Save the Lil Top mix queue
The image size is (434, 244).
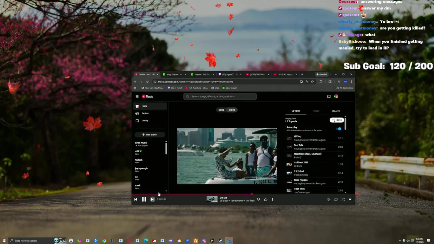337,120
